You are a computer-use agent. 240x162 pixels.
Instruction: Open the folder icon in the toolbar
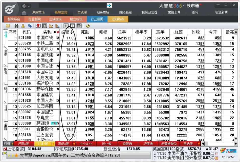[x=8, y=26]
